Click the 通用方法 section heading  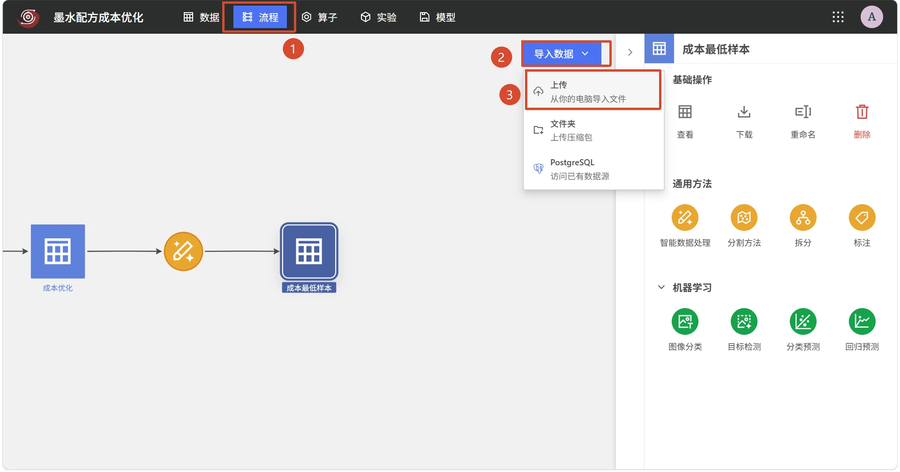coord(692,184)
